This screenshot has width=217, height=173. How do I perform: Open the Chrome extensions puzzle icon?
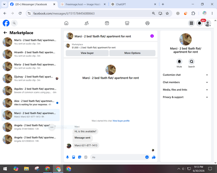point(193,13)
